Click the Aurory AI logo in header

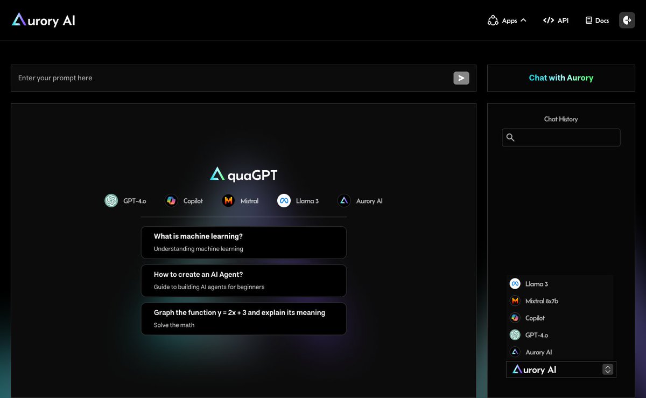44,20
